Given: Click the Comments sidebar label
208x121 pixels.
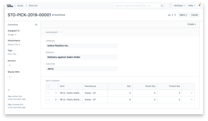Looking at the screenshot, I should click(13, 25).
